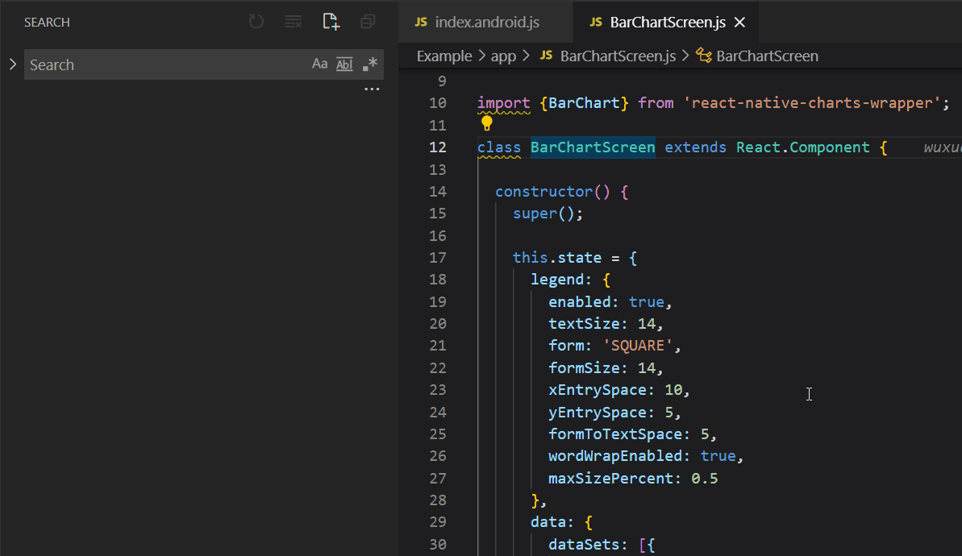Switch to the index.android.js tab
Screen dimensions: 962x556
coord(484,22)
